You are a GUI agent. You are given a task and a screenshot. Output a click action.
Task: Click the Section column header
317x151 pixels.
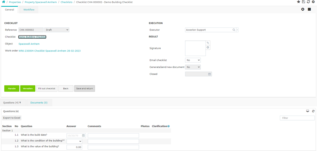pyautogui.click(x=7, y=126)
